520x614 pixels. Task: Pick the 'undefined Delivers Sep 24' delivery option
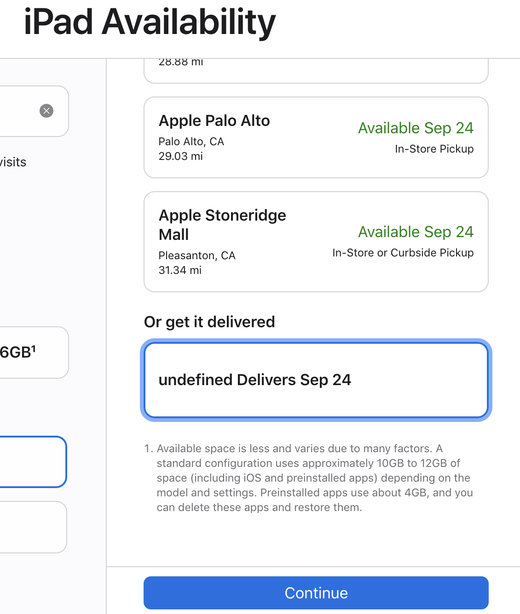coord(316,380)
